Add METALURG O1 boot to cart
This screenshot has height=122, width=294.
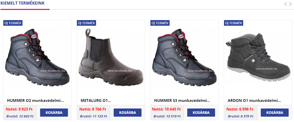coord(127,113)
